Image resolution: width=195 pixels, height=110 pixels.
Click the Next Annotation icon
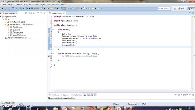coord(78,9)
